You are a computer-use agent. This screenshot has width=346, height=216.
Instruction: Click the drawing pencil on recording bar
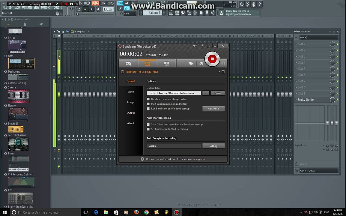point(57,4)
